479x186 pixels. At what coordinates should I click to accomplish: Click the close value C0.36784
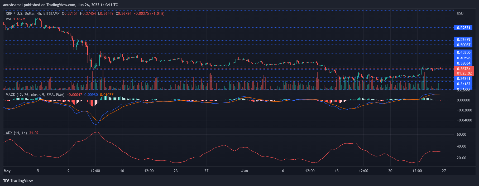click(123, 13)
